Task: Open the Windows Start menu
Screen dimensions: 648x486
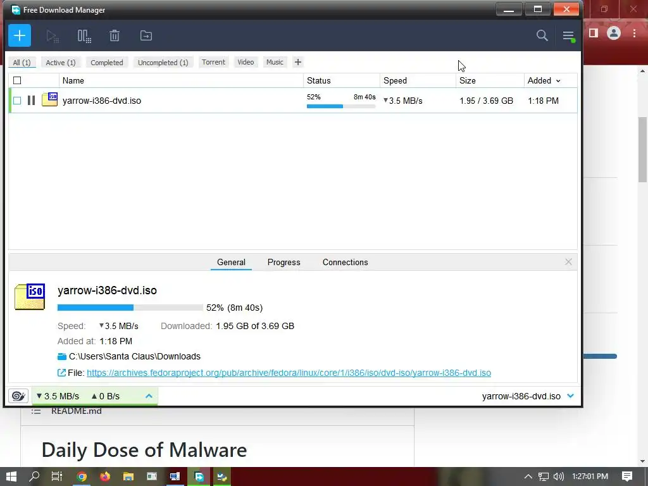Action: coord(11,477)
